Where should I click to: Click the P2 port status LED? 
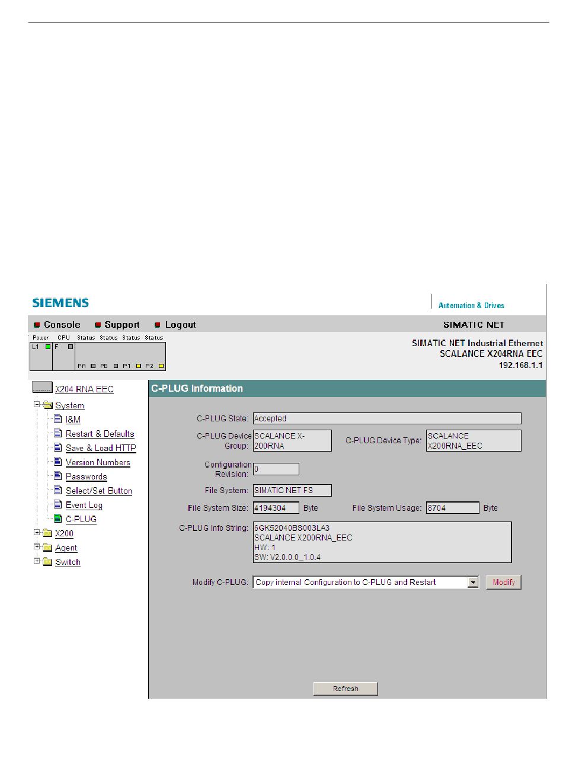click(x=161, y=366)
